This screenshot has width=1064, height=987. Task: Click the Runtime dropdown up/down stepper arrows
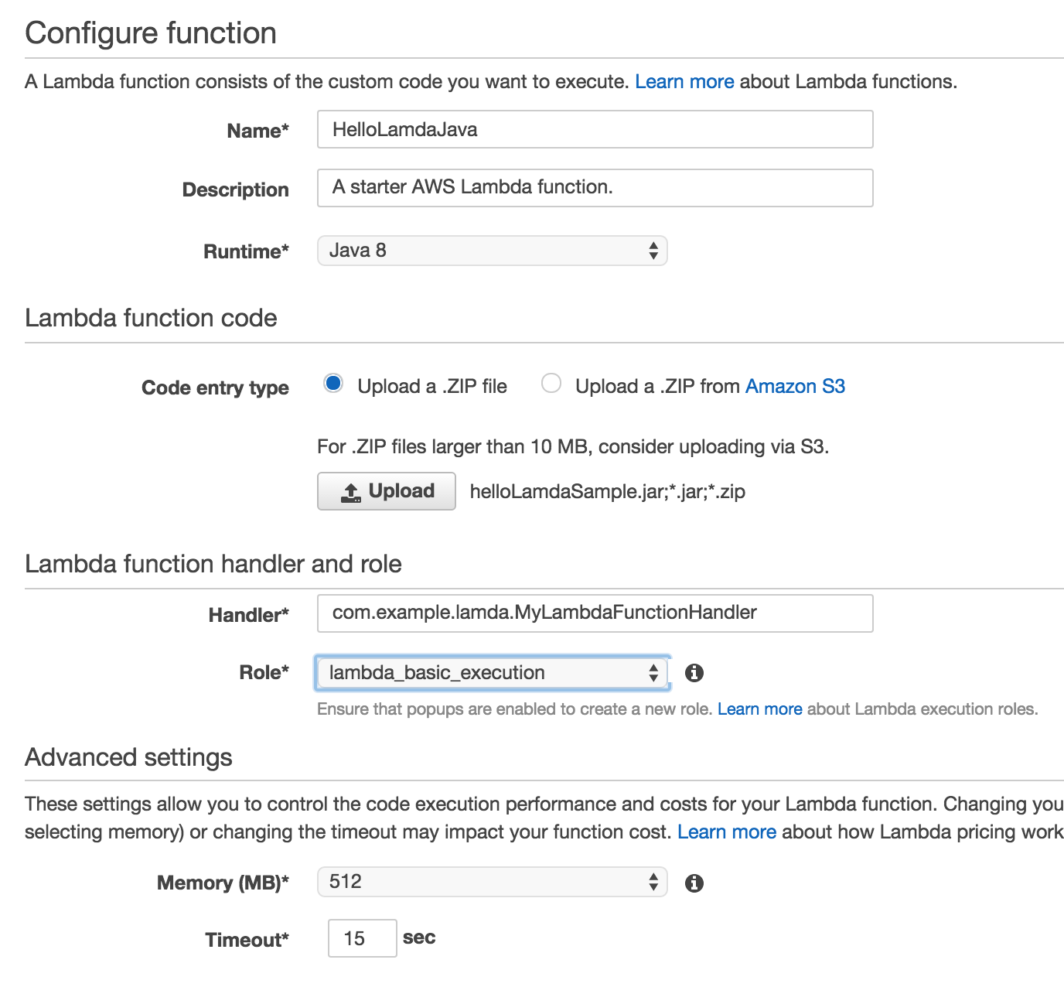tap(654, 250)
